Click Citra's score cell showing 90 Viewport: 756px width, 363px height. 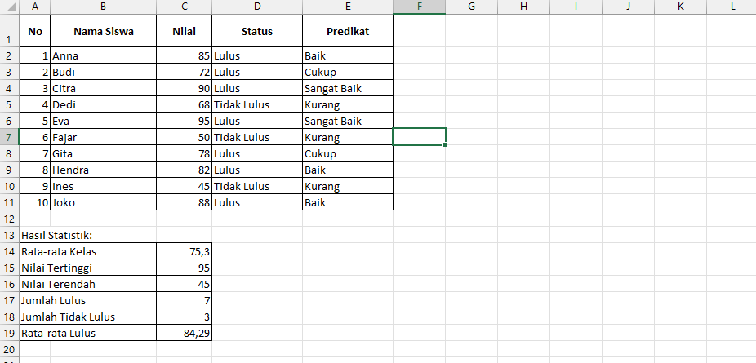coord(185,88)
